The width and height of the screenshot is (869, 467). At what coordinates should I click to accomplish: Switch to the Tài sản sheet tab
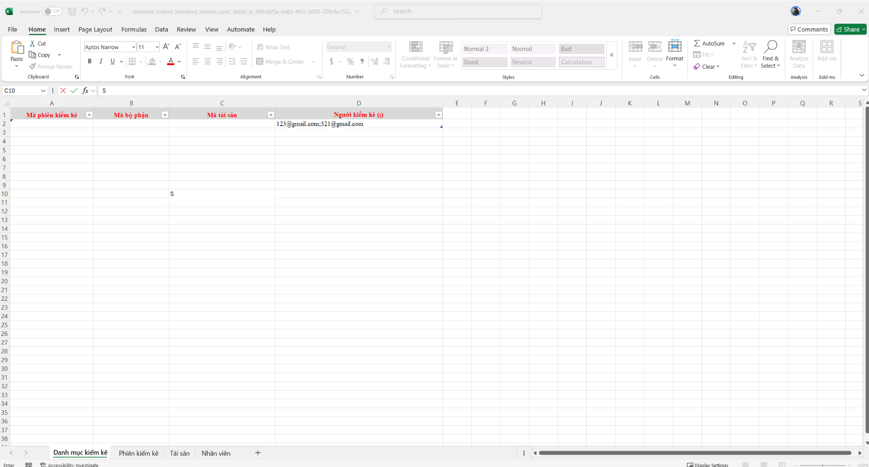(x=179, y=453)
